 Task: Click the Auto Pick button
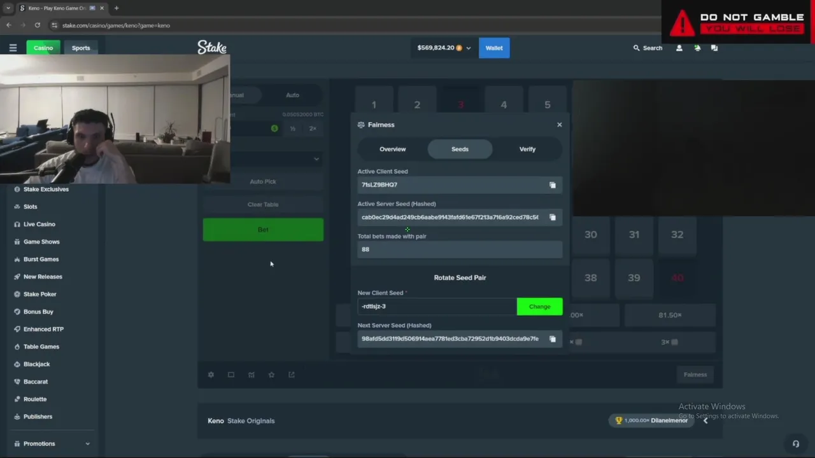(263, 182)
